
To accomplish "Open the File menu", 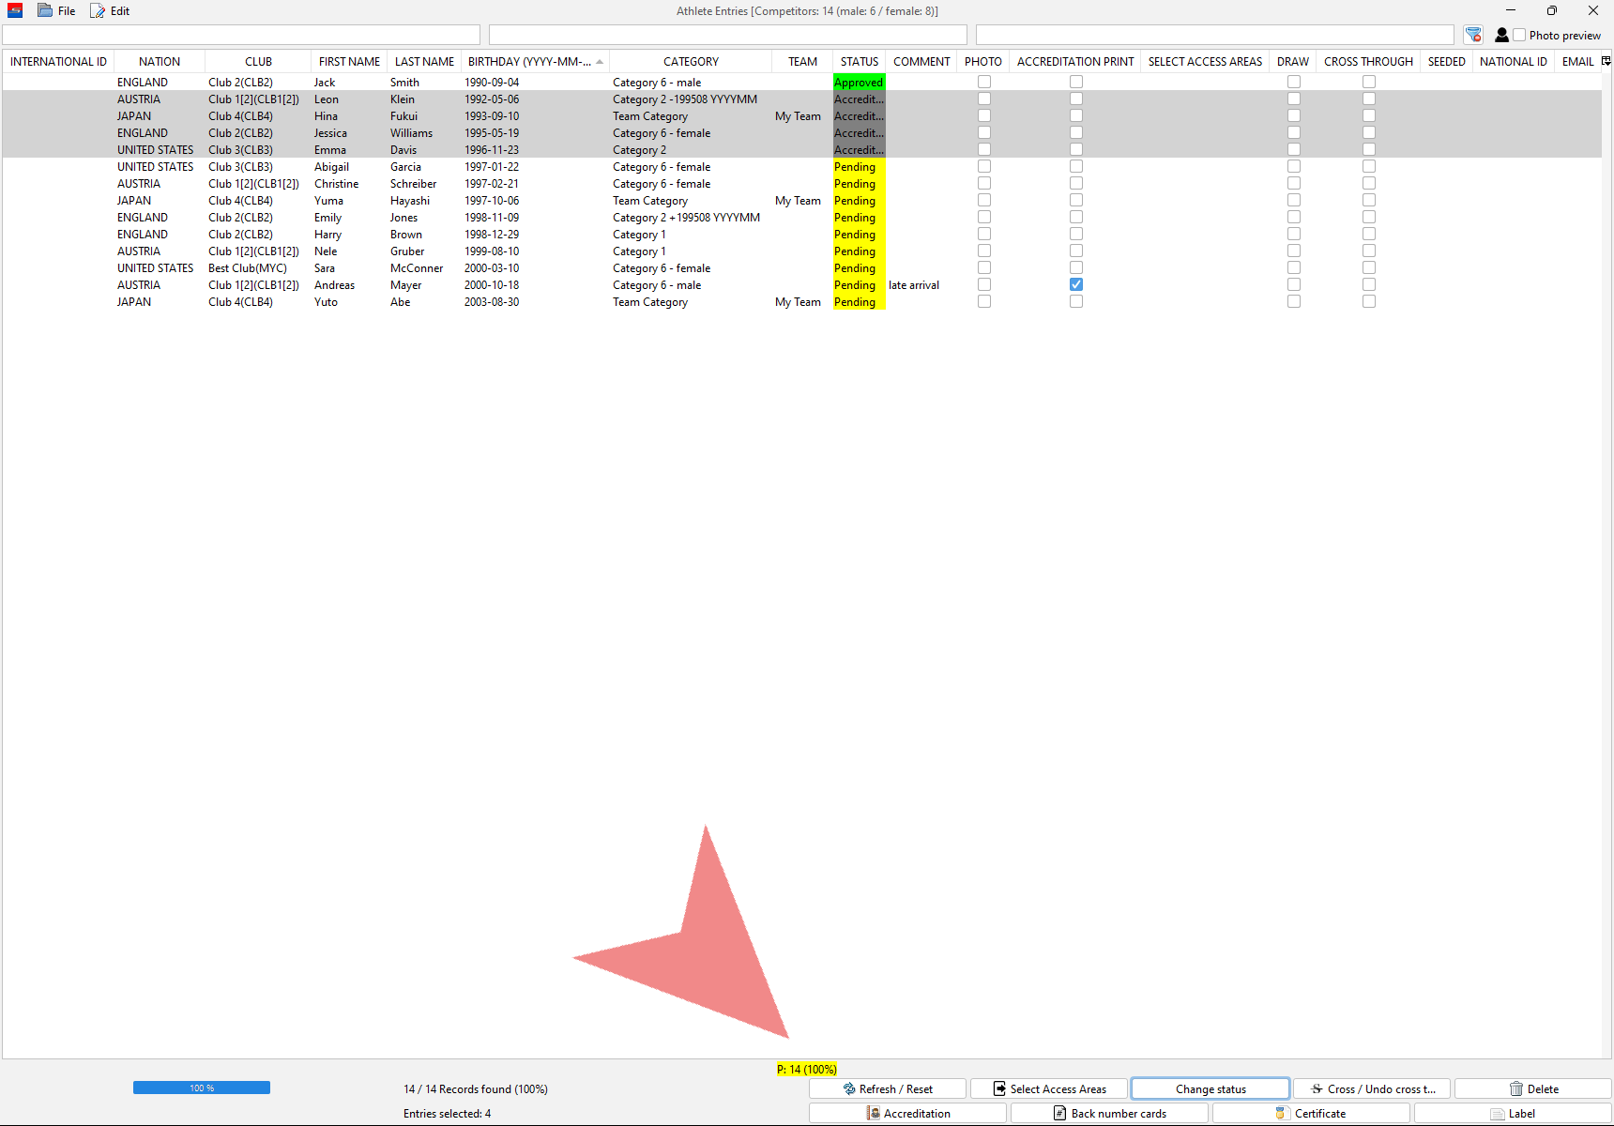I will click(x=57, y=11).
